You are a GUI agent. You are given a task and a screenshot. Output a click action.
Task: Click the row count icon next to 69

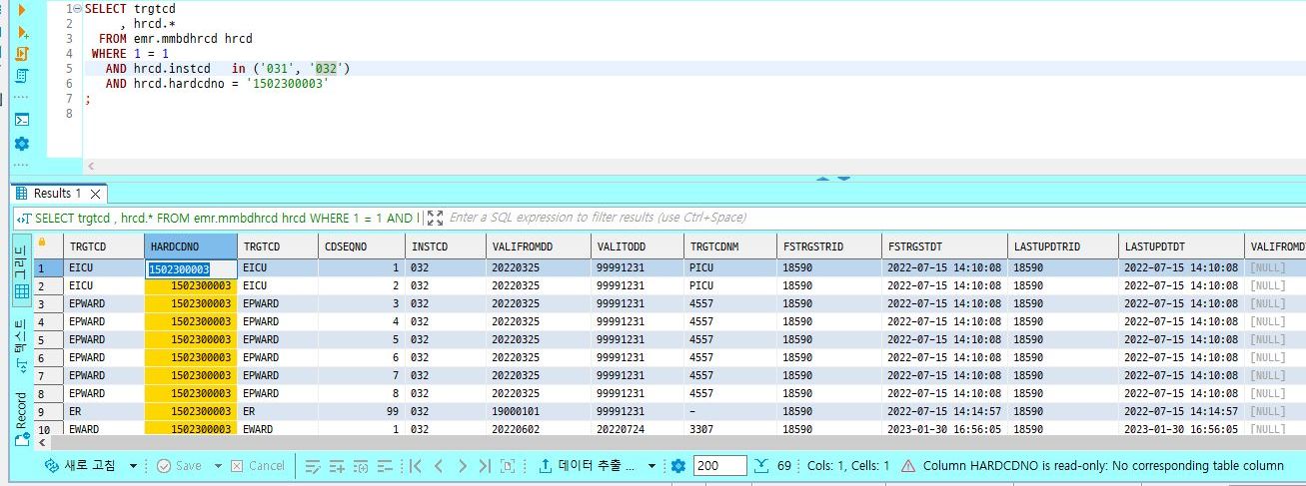coord(761,466)
